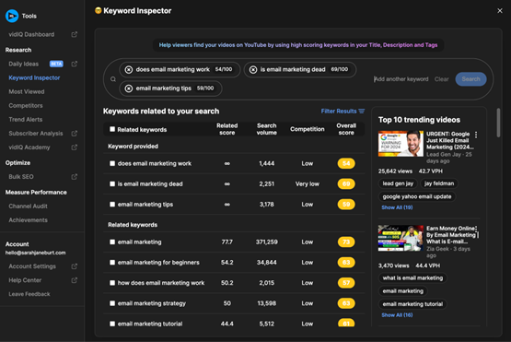The image size is (511, 342).
Task: Click the 371,259 search volume value
Action: 267,242
